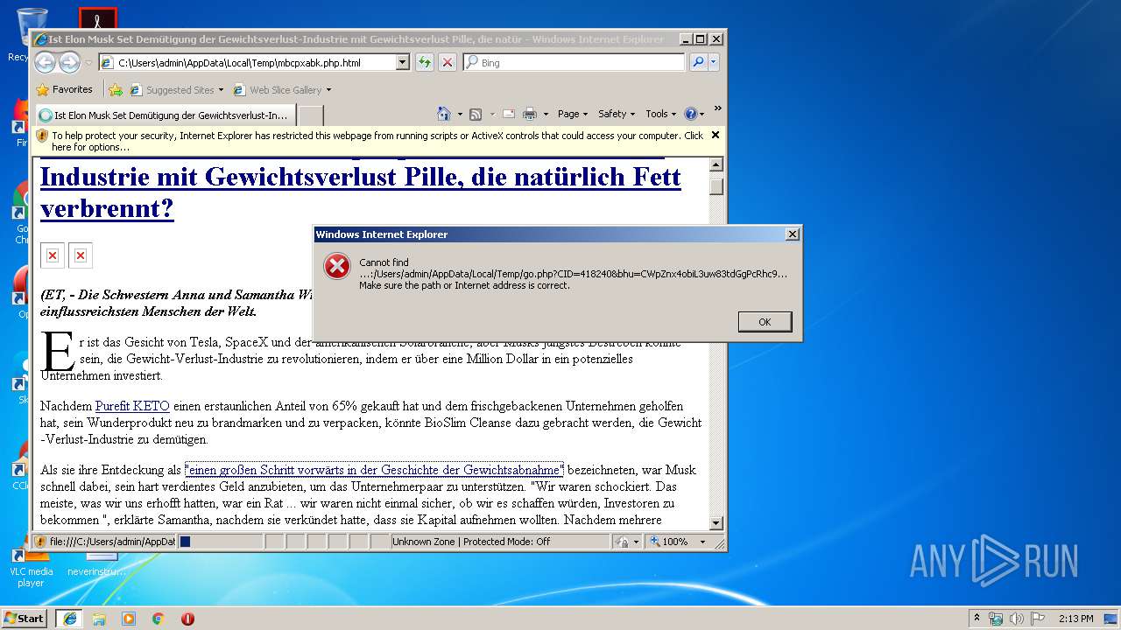Image resolution: width=1121 pixels, height=630 pixels.
Task: Click the VLC media player desktop icon
Action: click(32, 567)
